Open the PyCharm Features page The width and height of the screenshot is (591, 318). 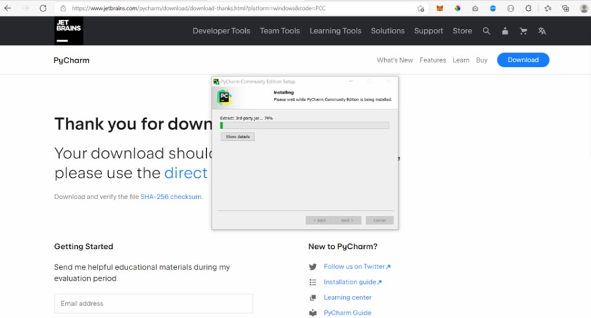point(433,60)
